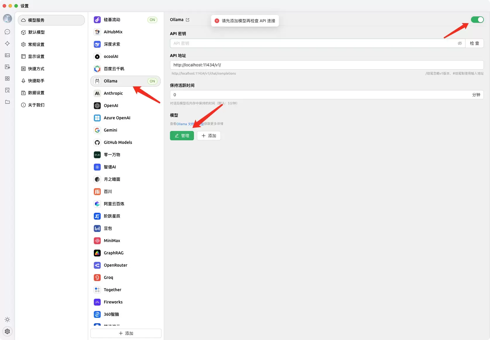This screenshot has width=490, height=340.
Task: Open the mini apps grid icon
Action: point(7,79)
